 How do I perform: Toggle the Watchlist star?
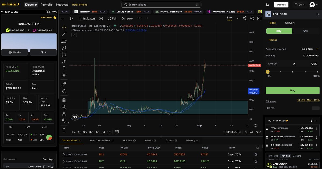coord(55,17)
